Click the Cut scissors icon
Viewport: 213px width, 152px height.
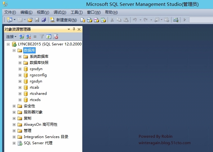[112, 20]
